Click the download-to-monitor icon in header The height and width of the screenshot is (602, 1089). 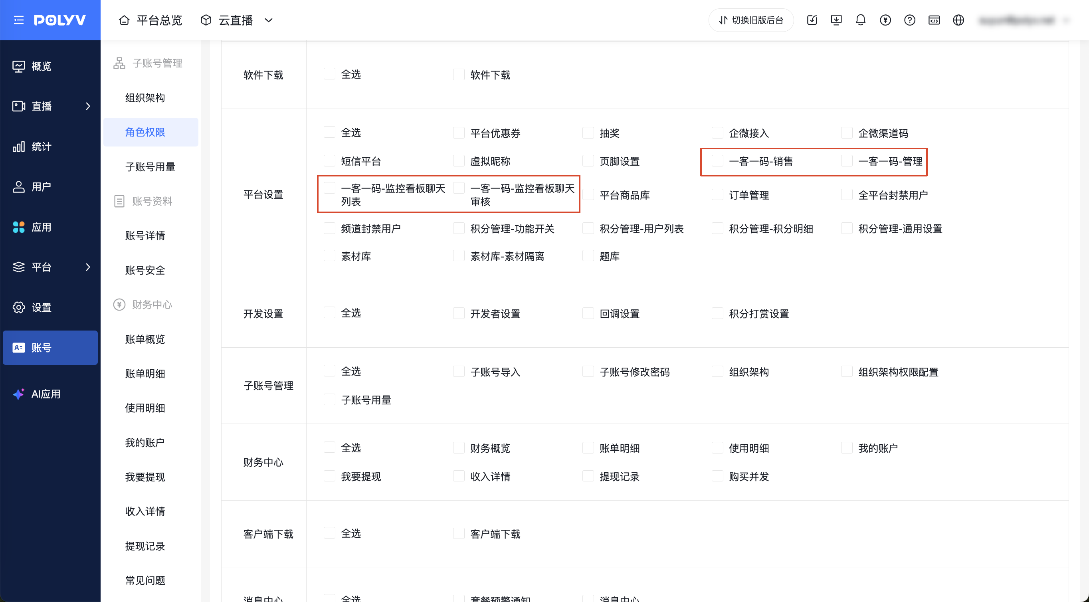click(836, 20)
